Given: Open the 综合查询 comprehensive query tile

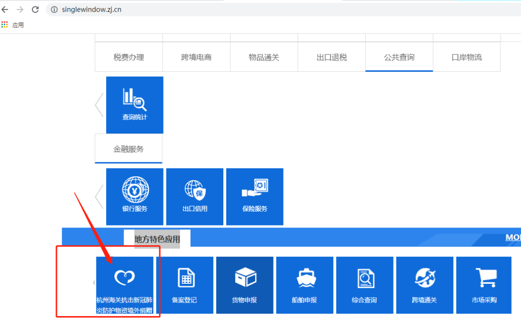Looking at the screenshot, I should pyautogui.click(x=364, y=286).
